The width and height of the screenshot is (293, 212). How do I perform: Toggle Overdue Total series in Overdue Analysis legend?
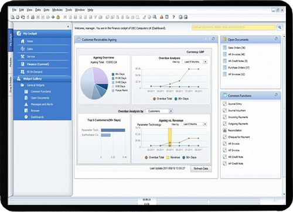162,99
